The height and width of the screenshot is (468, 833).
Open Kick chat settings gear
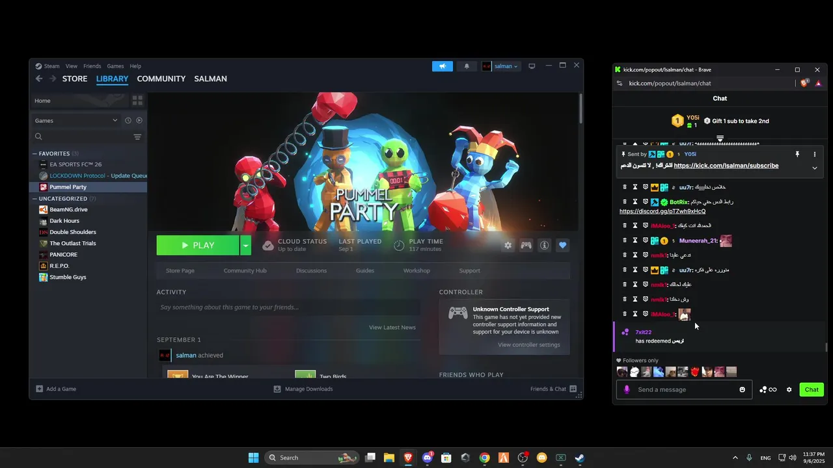(789, 389)
